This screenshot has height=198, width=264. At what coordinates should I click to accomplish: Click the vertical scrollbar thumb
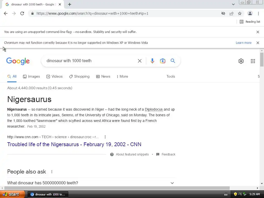click(x=262, y=60)
